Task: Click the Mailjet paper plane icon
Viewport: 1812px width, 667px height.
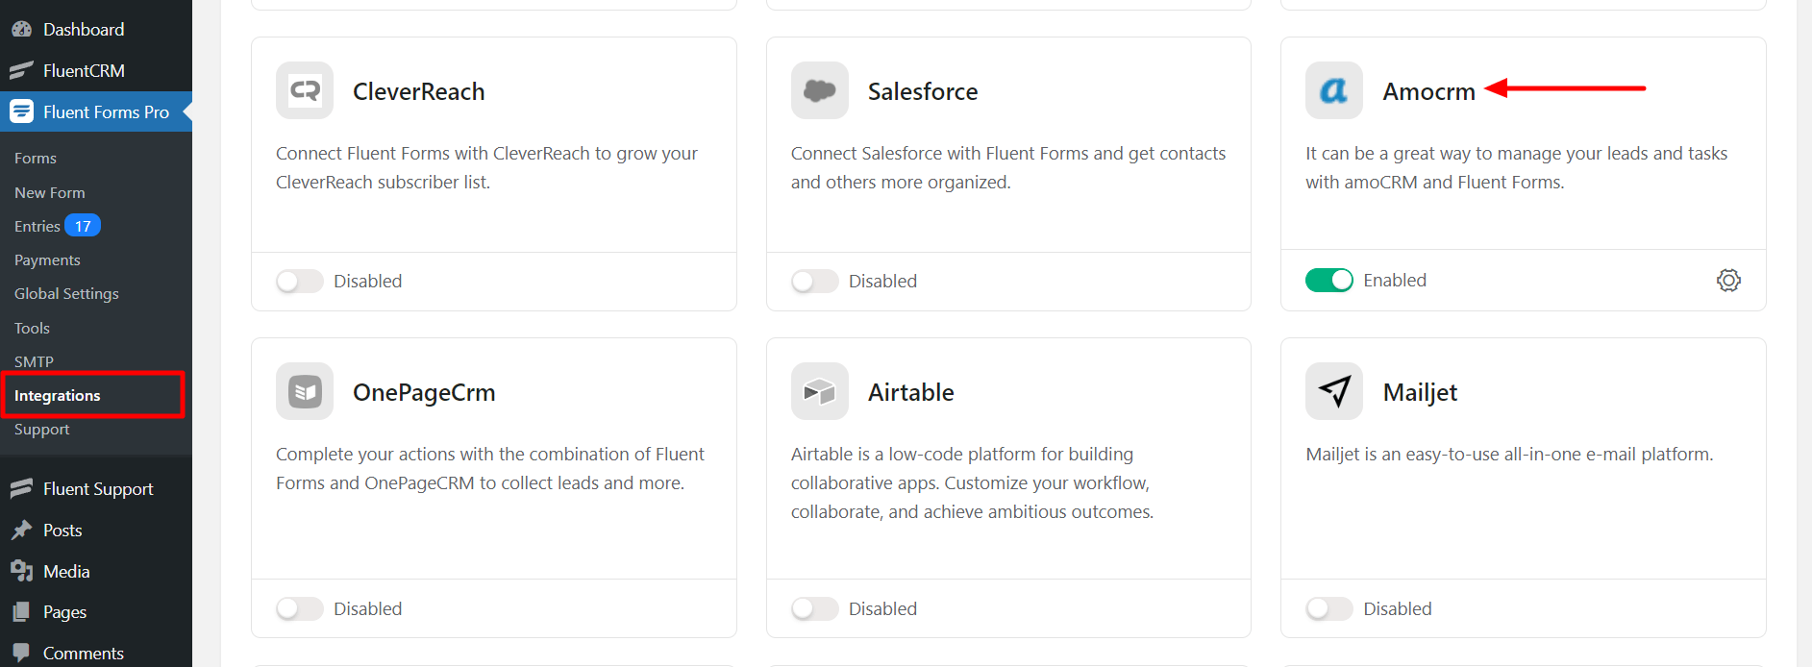Action: [x=1333, y=391]
